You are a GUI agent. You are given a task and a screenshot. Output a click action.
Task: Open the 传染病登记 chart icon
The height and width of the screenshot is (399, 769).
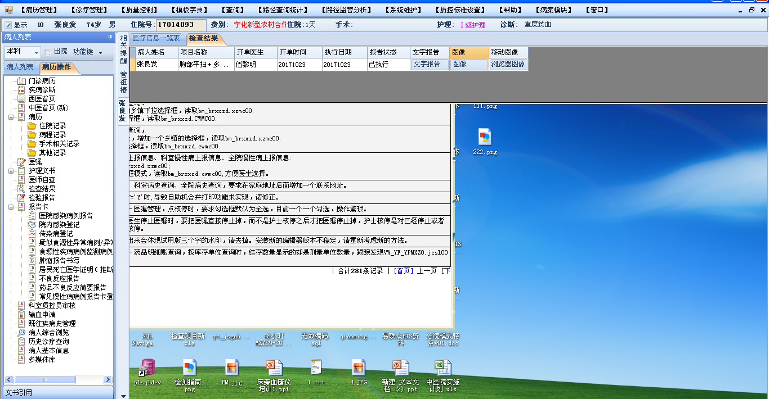[32, 234]
